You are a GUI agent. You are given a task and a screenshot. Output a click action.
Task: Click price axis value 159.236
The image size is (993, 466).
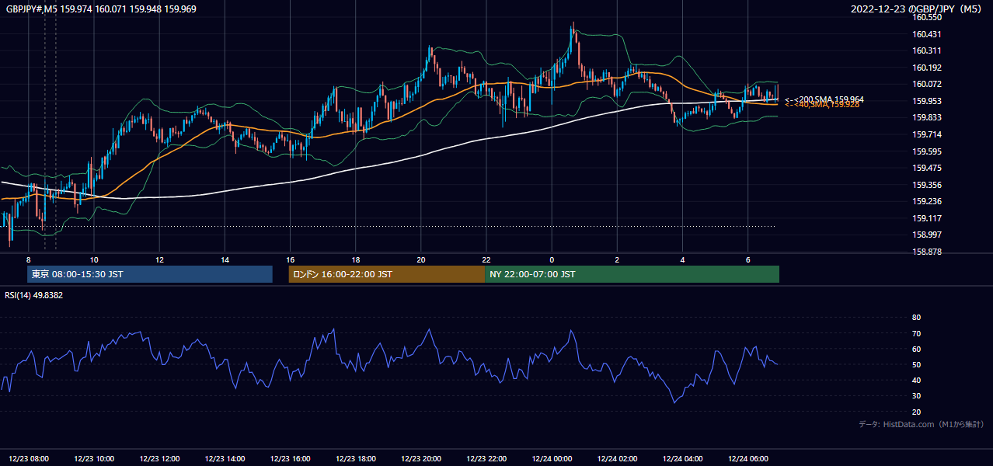[x=926, y=201]
